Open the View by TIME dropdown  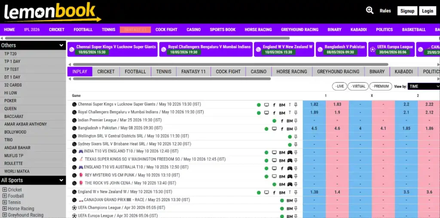(x=424, y=87)
